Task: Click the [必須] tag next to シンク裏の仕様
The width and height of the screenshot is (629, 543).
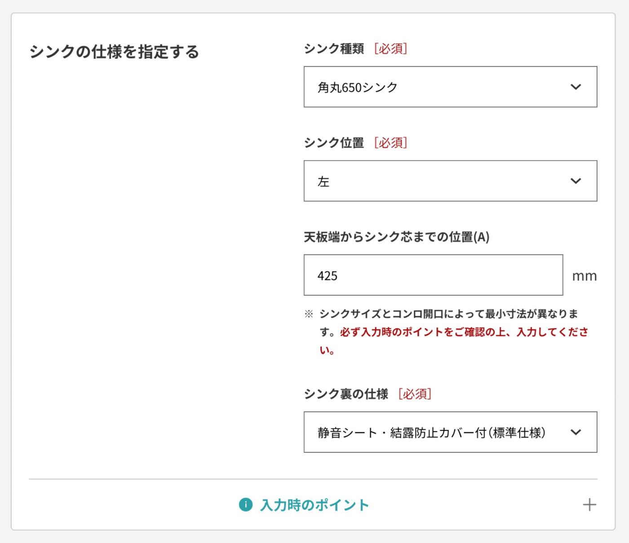Action: pyautogui.click(x=415, y=394)
